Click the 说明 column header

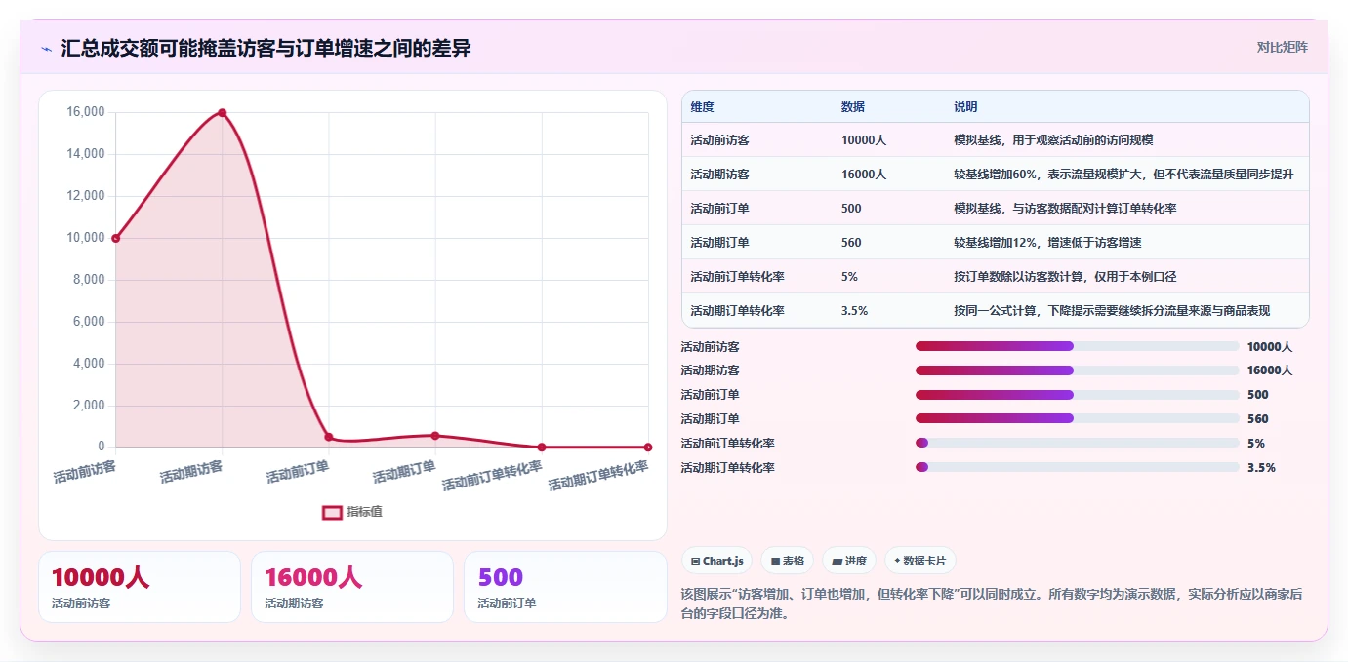965,107
